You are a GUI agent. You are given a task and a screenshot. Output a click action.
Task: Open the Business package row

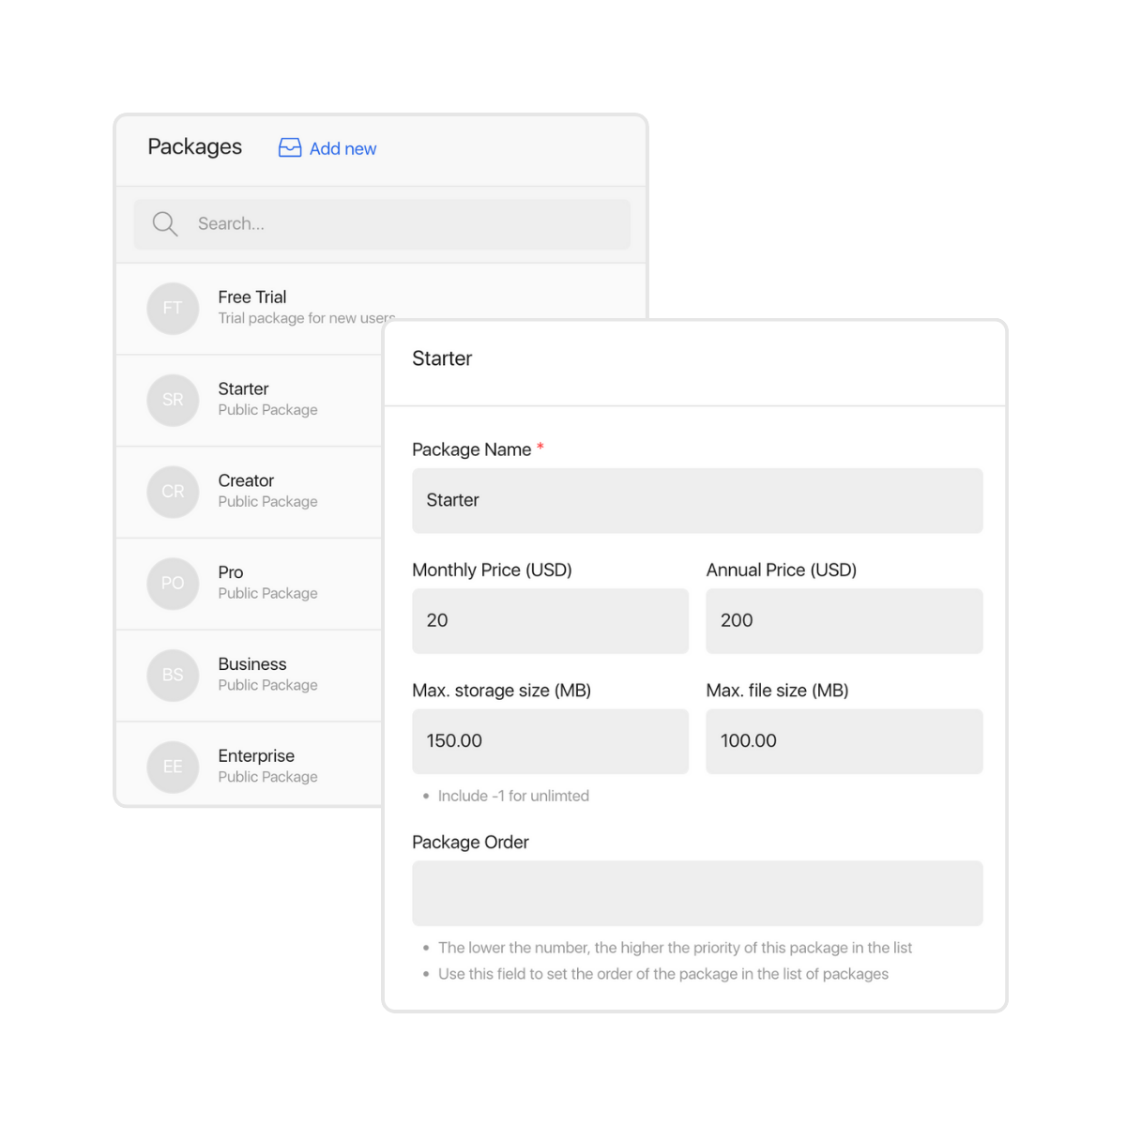click(x=249, y=676)
